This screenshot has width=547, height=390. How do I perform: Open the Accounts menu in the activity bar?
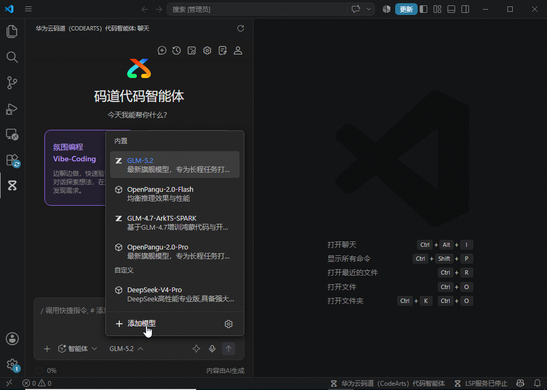coord(12,338)
